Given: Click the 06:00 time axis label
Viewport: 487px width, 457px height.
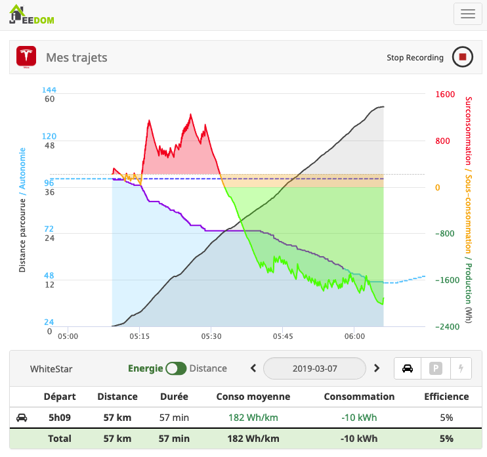Looking at the screenshot, I should click(x=354, y=336).
